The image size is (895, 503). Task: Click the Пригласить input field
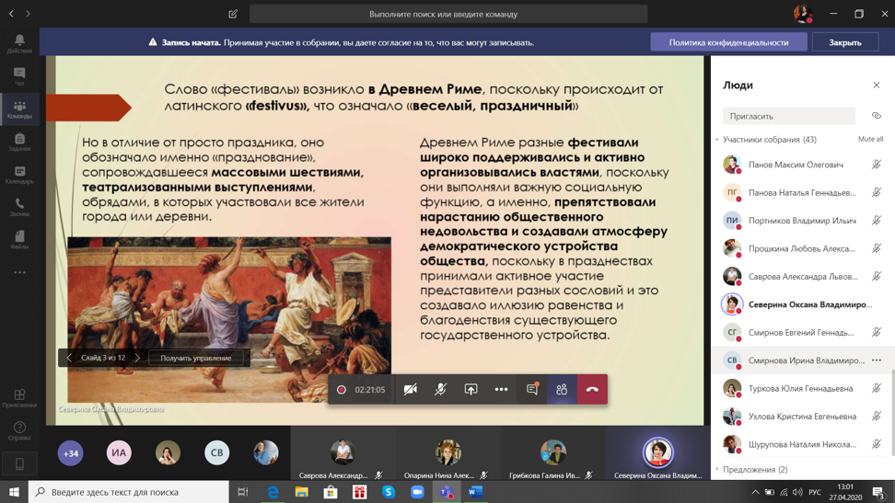(x=788, y=116)
